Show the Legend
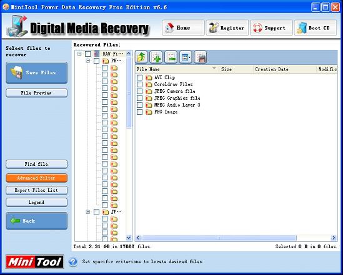 tap(36, 202)
